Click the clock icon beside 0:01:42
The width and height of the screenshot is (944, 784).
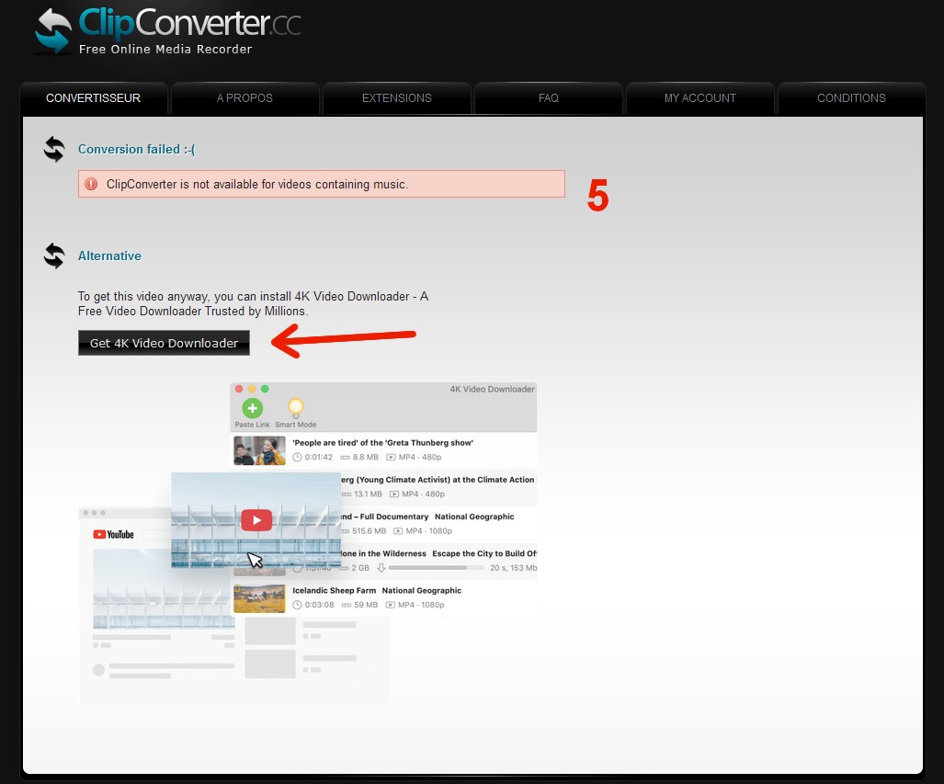click(297, 457)
